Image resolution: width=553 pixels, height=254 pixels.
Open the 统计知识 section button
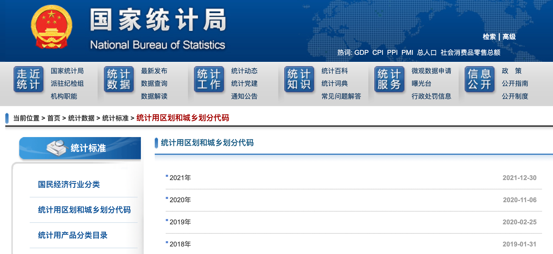tap(299, 79)
